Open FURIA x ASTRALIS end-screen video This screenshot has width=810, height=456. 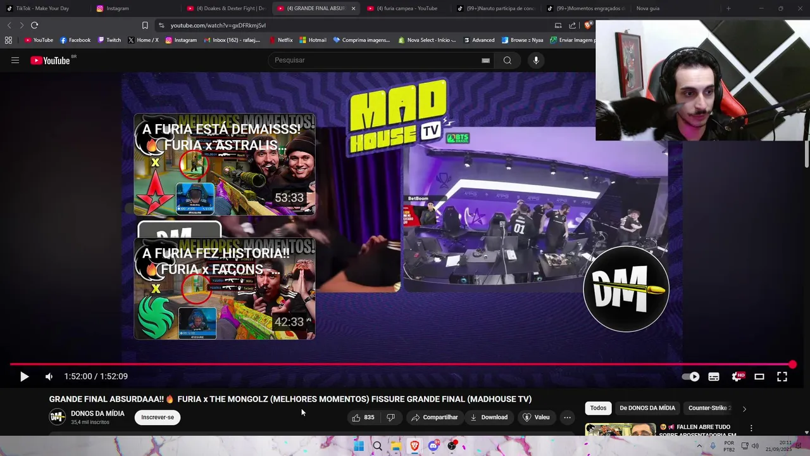[225, 165]
